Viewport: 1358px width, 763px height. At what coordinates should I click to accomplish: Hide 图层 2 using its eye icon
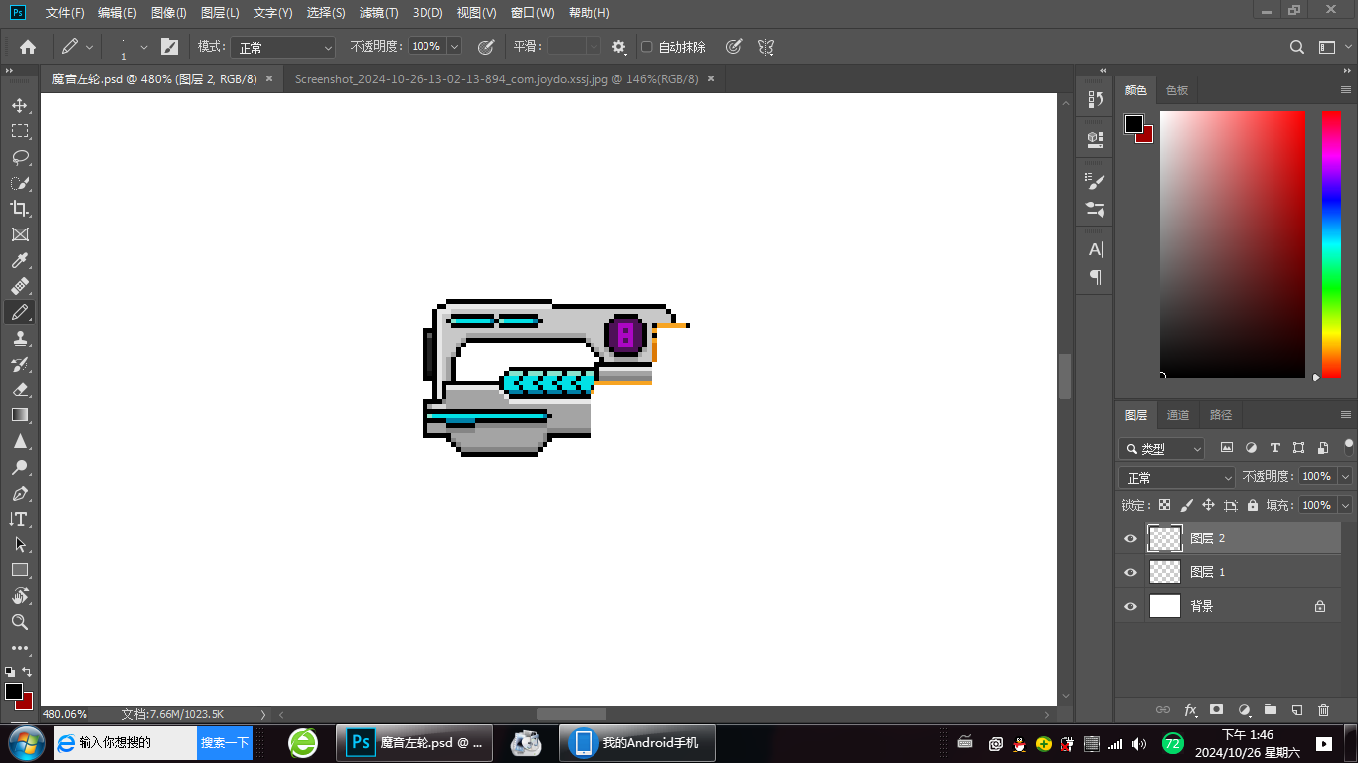click(1129, 538)
